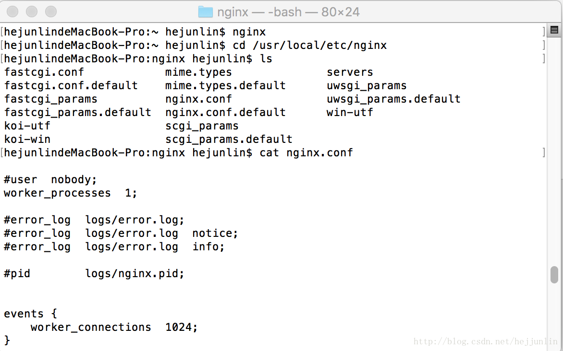Click the nginx folder icon in title bar

(x=206, y=12)
